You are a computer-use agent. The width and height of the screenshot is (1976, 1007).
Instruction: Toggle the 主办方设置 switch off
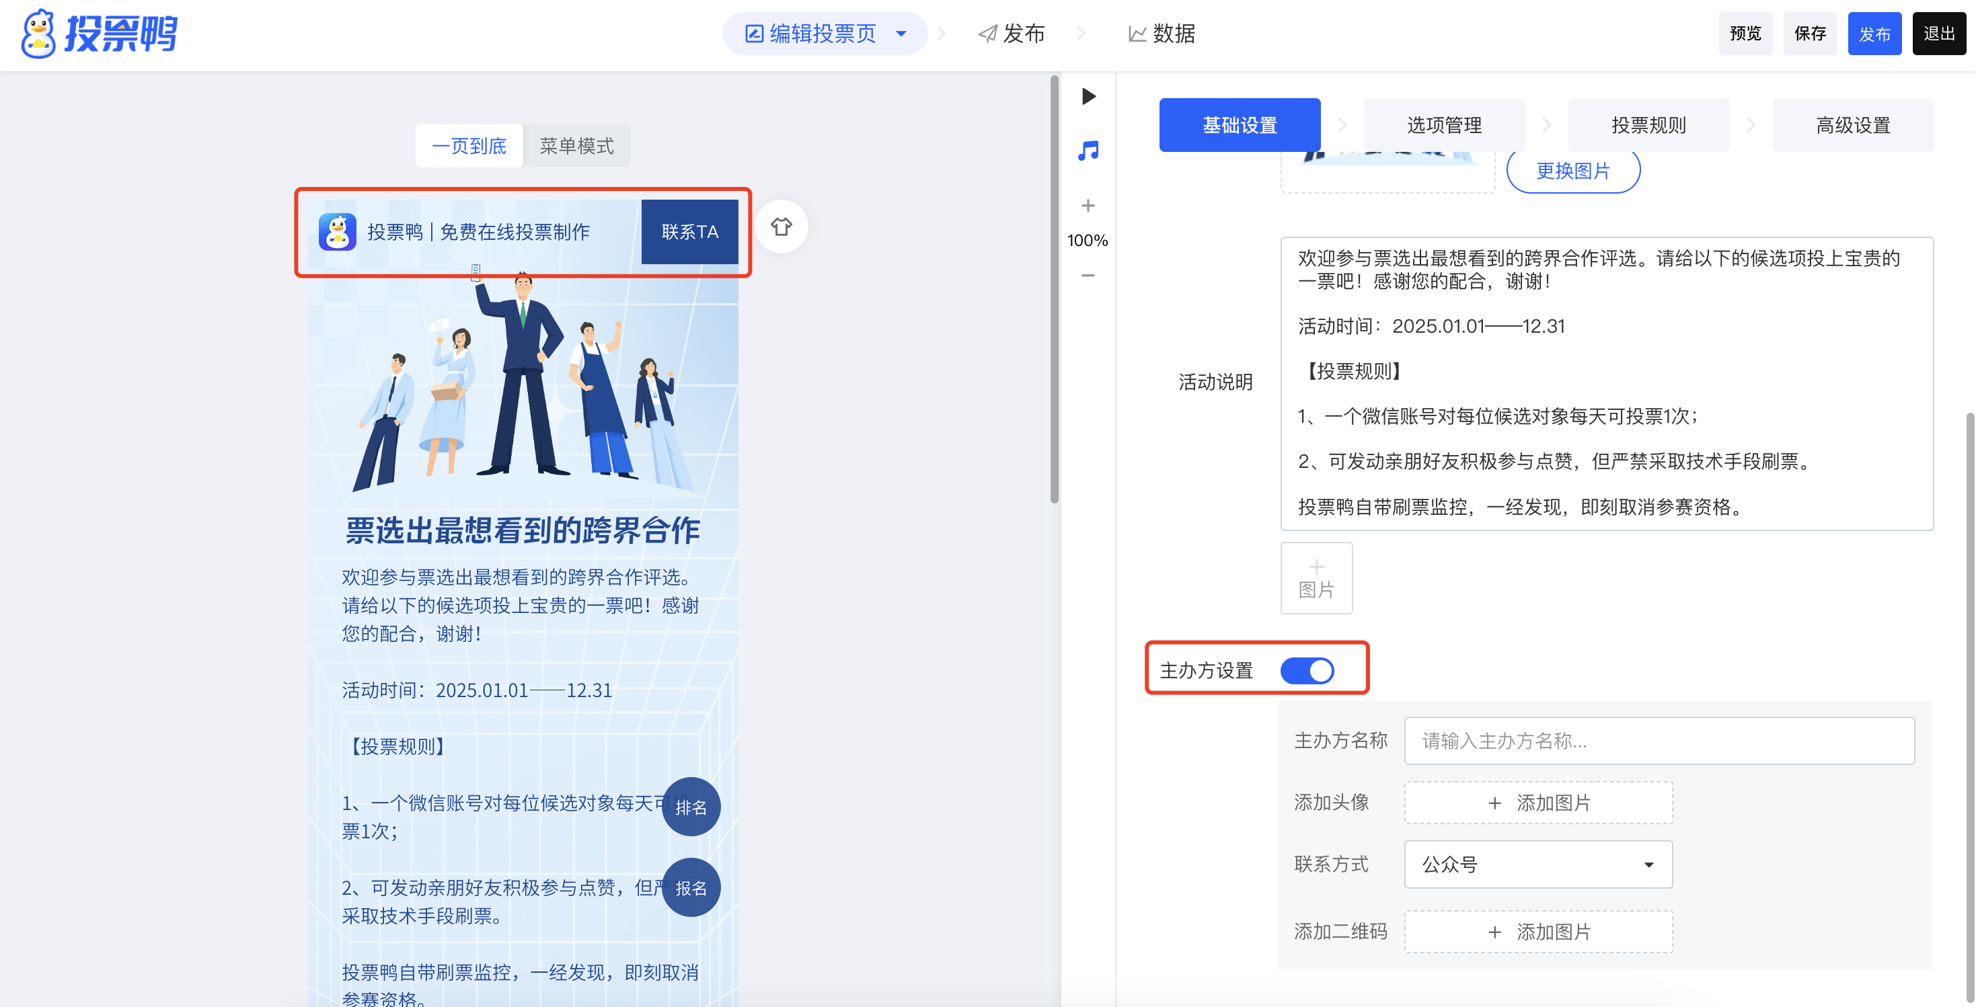(1307, 670)
